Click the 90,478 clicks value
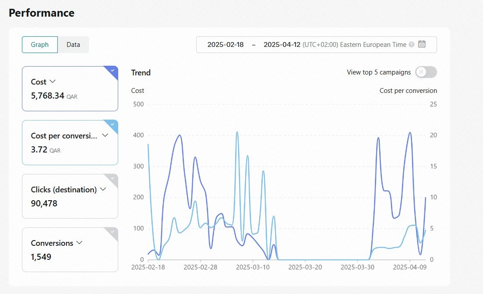Image resolution: width=483 pixels, height=294 pixels. tap(44, 203)
